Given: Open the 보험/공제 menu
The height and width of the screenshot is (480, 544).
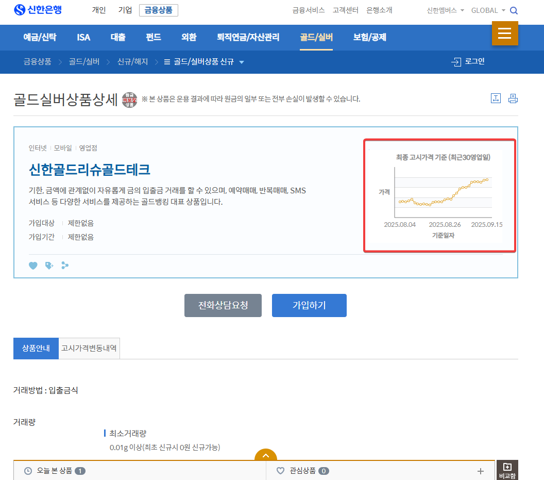Looking at the screenshot, I should click(370, 37).
